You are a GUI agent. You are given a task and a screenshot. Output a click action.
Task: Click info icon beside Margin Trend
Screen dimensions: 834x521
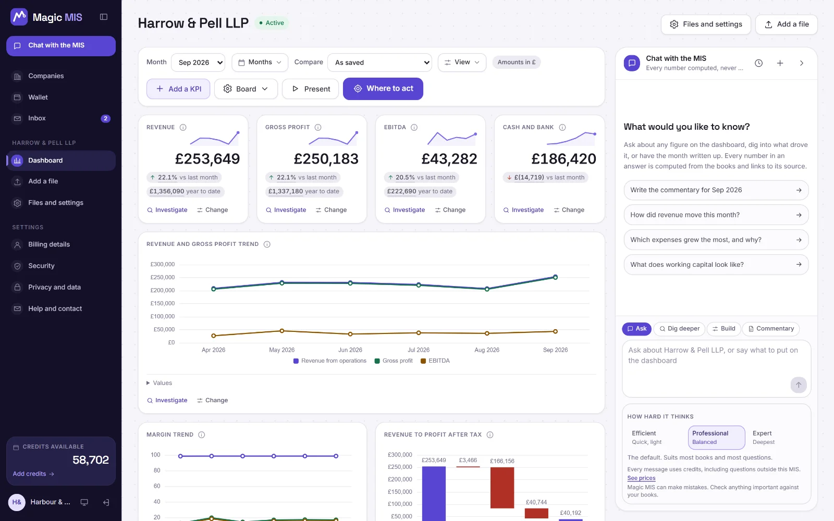click(x=202, y=435)
